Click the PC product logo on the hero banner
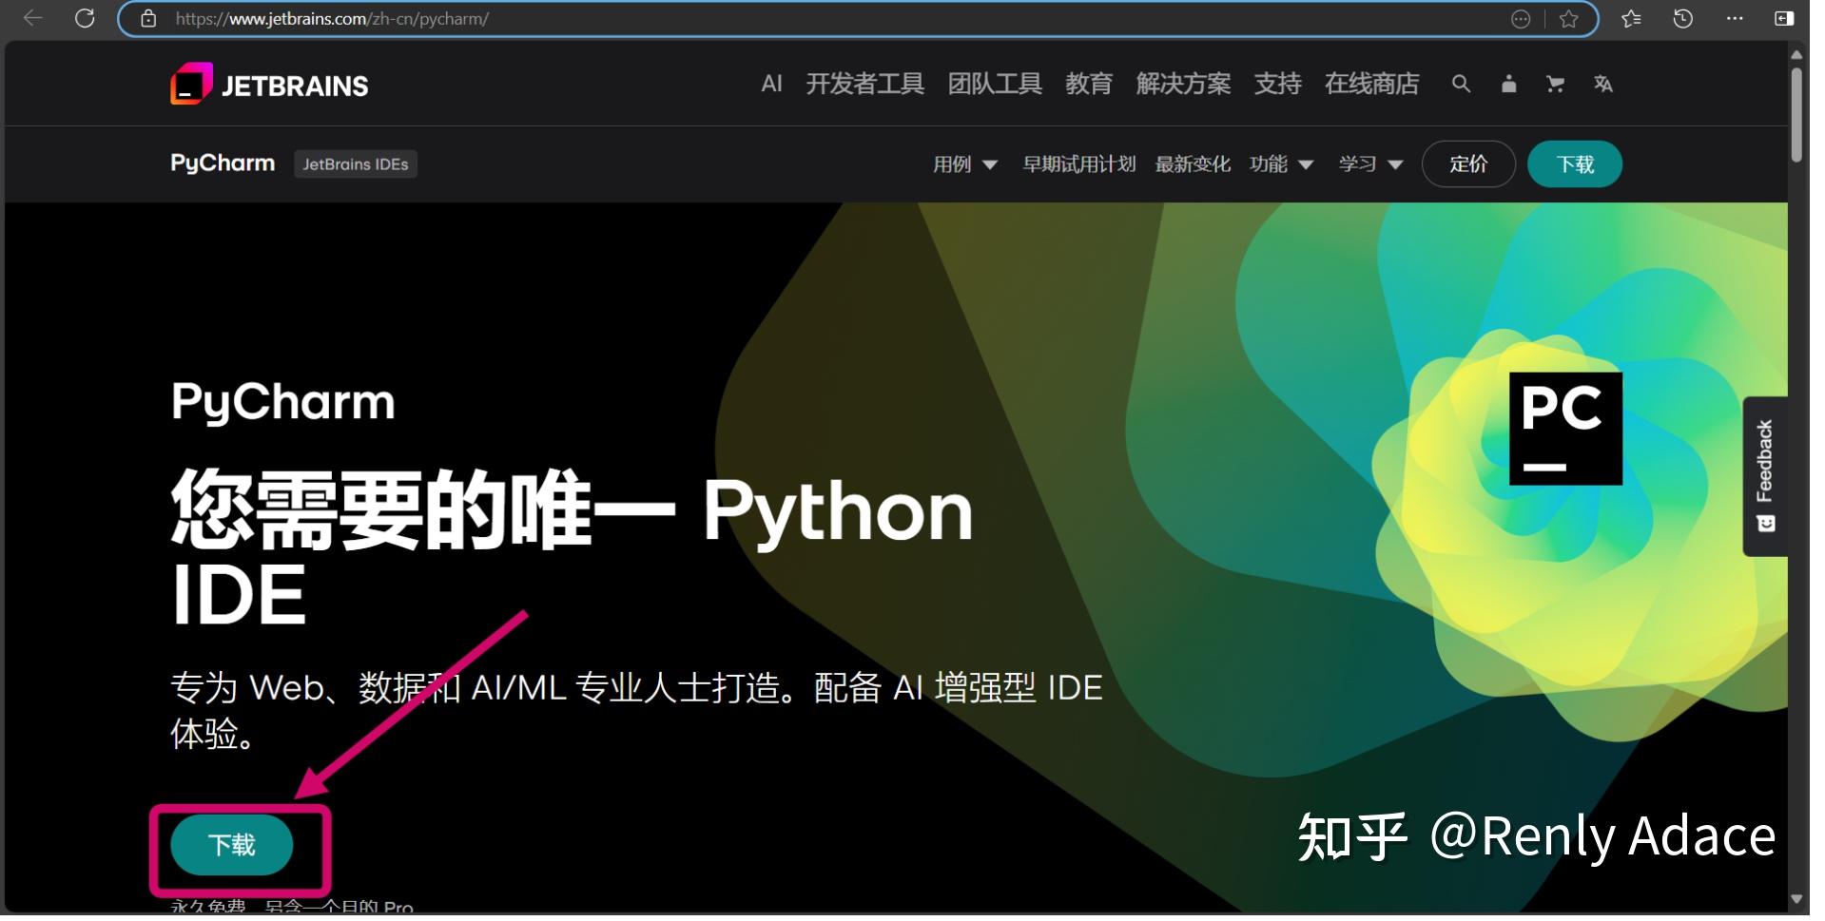This screenshot has width=1825, height=921. pyautogui.click(x=1564, y=428)
